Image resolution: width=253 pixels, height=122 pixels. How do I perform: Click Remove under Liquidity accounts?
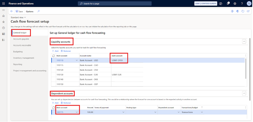pyautogui.click(x=66, y=51)
